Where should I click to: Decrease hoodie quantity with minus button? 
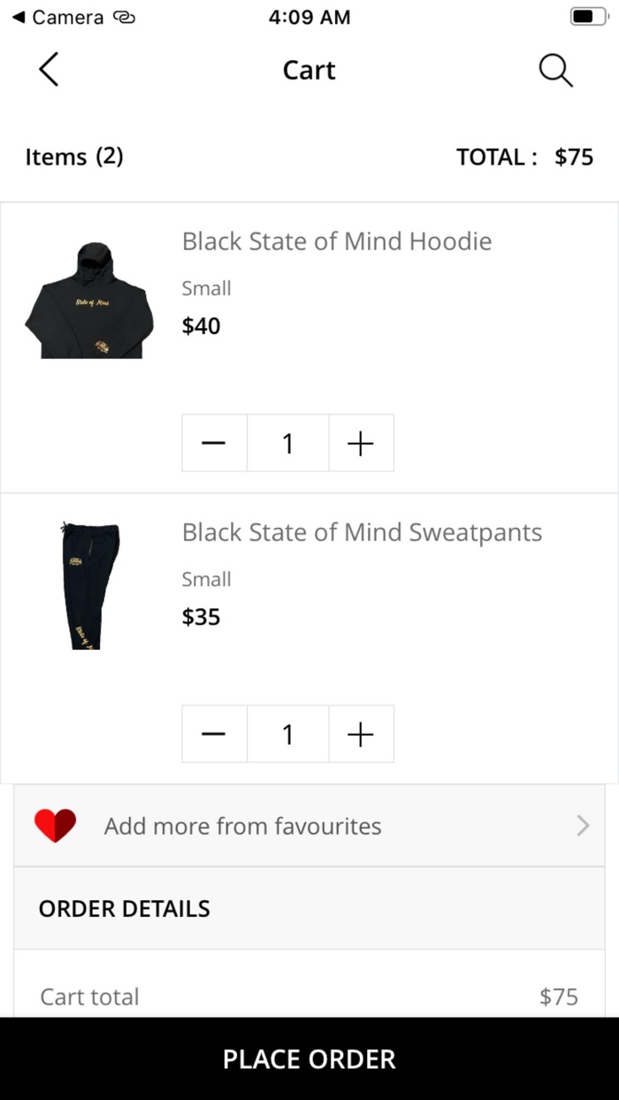[214, 443]
